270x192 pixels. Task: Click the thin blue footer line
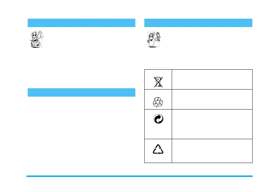click(x=139, y=176)
